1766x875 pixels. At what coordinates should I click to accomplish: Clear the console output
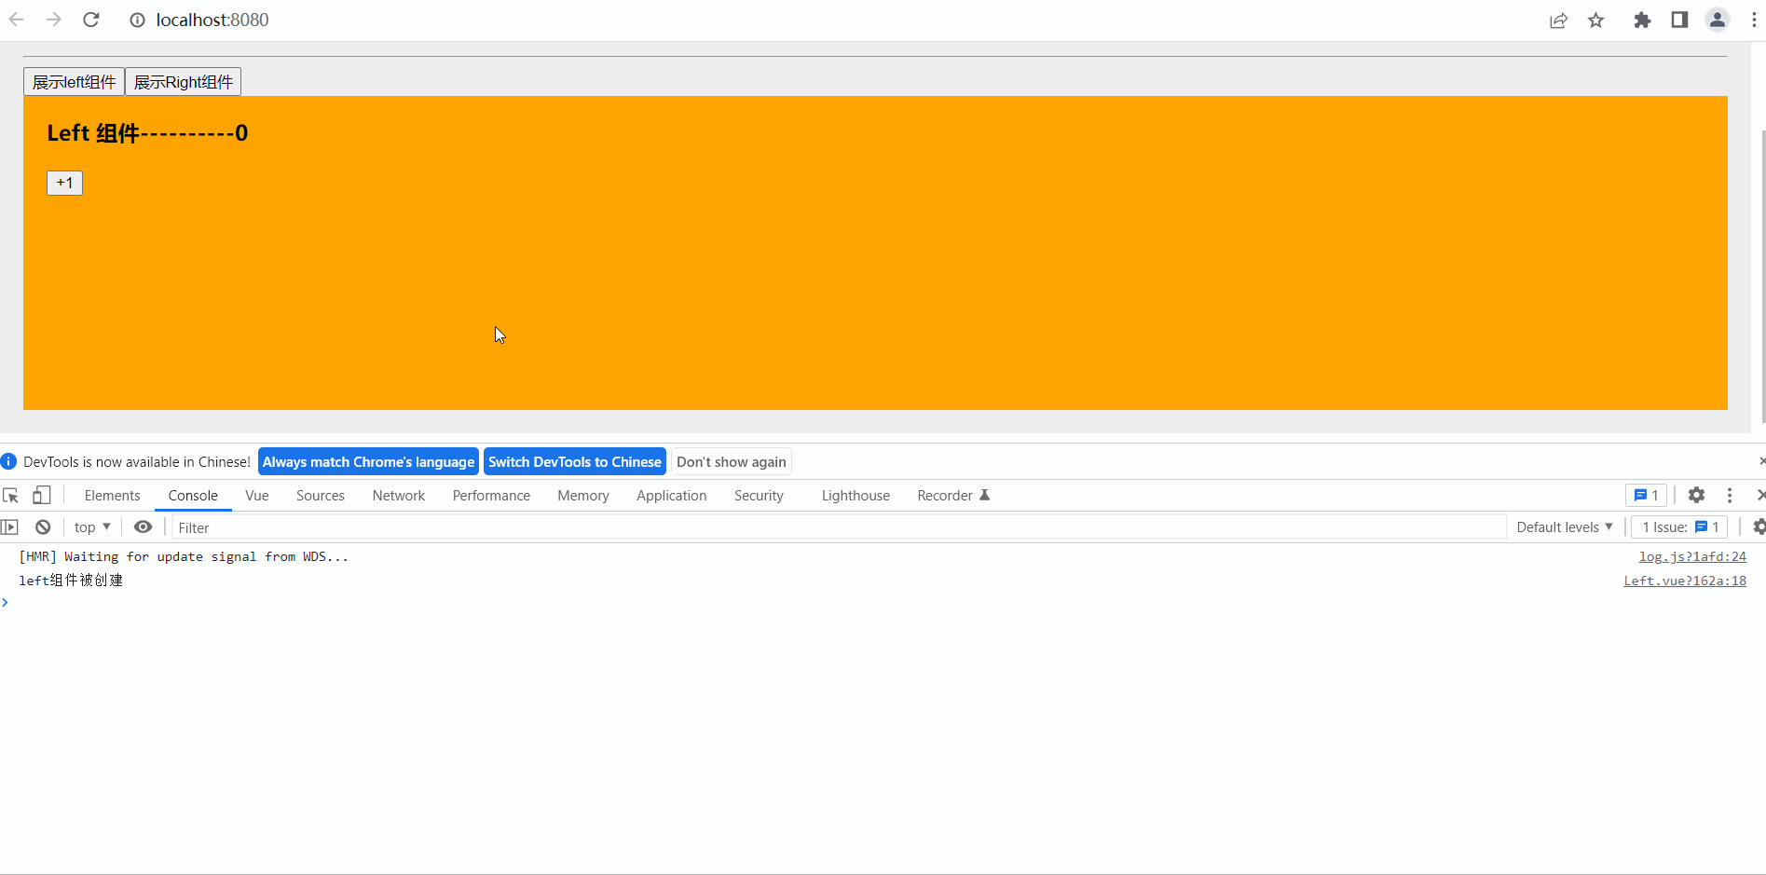coord(43,527)
